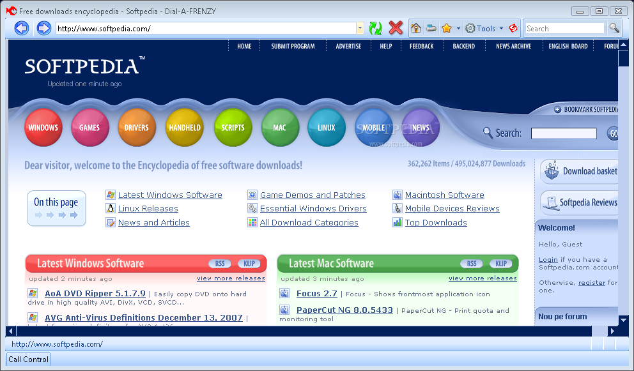Click the register link in Welcome panel

point(592,283)
